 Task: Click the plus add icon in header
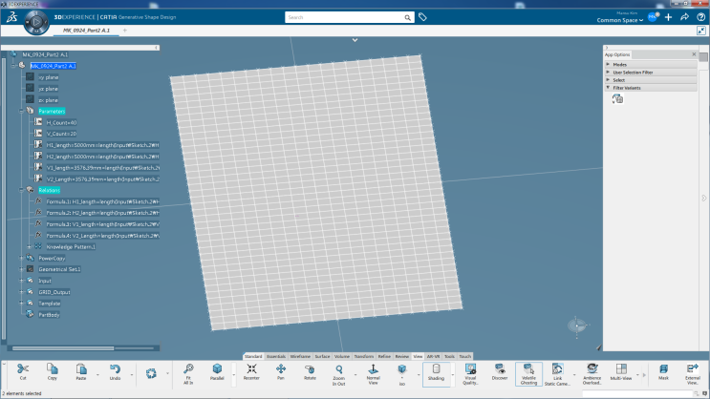(x=668, y=17)
